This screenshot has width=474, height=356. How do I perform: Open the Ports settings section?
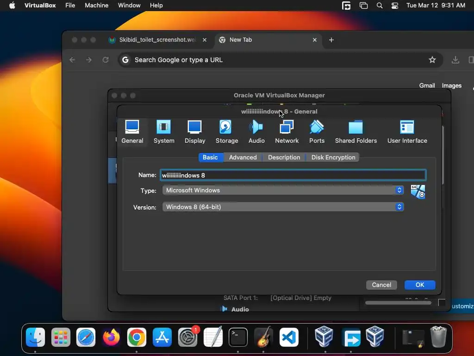[317, 132]
